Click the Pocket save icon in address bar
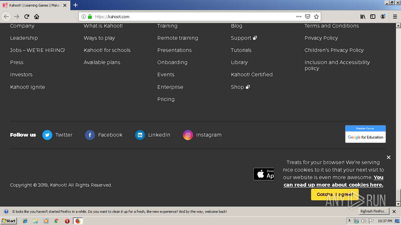 (308, 17)
